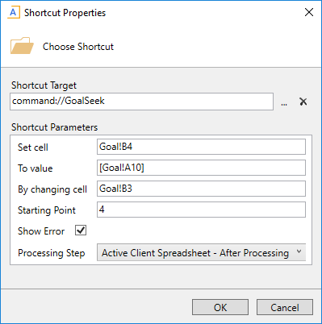Click the Choose Shortcut heading text

pyautogui.click(x=78, y=47)
